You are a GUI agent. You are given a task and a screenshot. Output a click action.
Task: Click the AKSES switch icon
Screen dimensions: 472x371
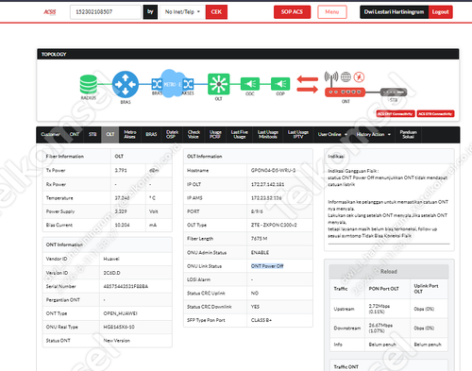188,84
